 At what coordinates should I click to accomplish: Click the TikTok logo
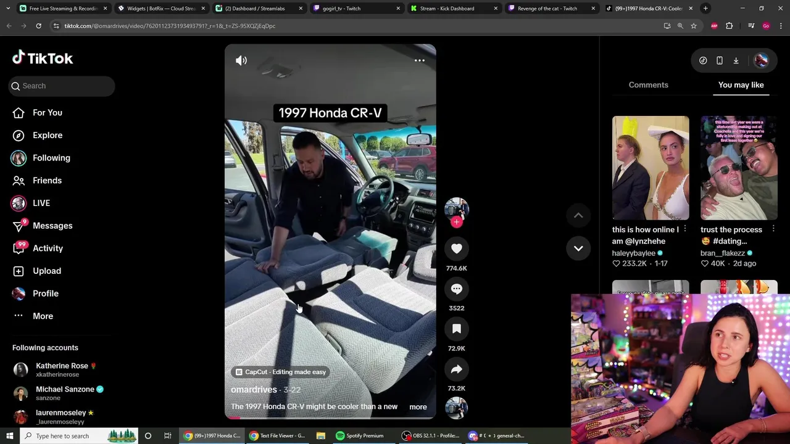tap(43, 58)
